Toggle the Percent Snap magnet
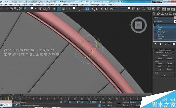 pyautogui.click(x=102, y=9)
